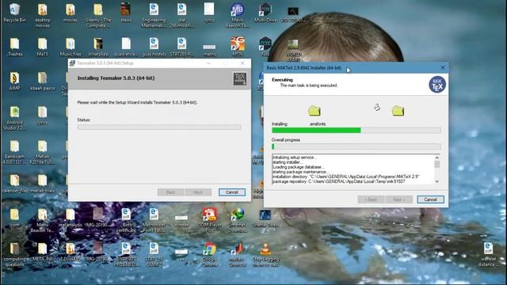Click the MiKTeX 'Installing' green progress bar
Image resolution: width=507 pixels, height=285 pixels.
coord(356,130)
